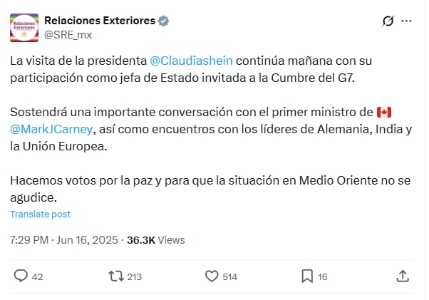Like the post with the heart icon
Screen dimensions: 429x300
212,276
